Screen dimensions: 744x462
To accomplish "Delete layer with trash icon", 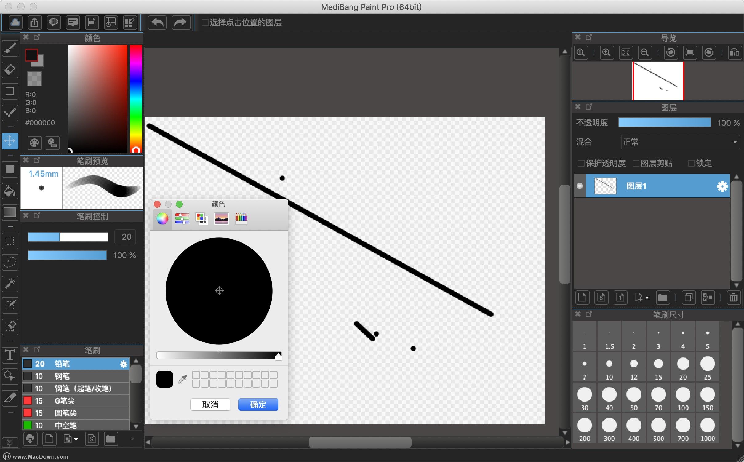I will pos(734,297).
